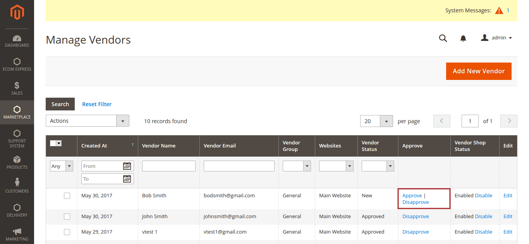The image size is (529, 244).
Task: Click the email johnsmith@gmail.com
Action: (230, 217)
